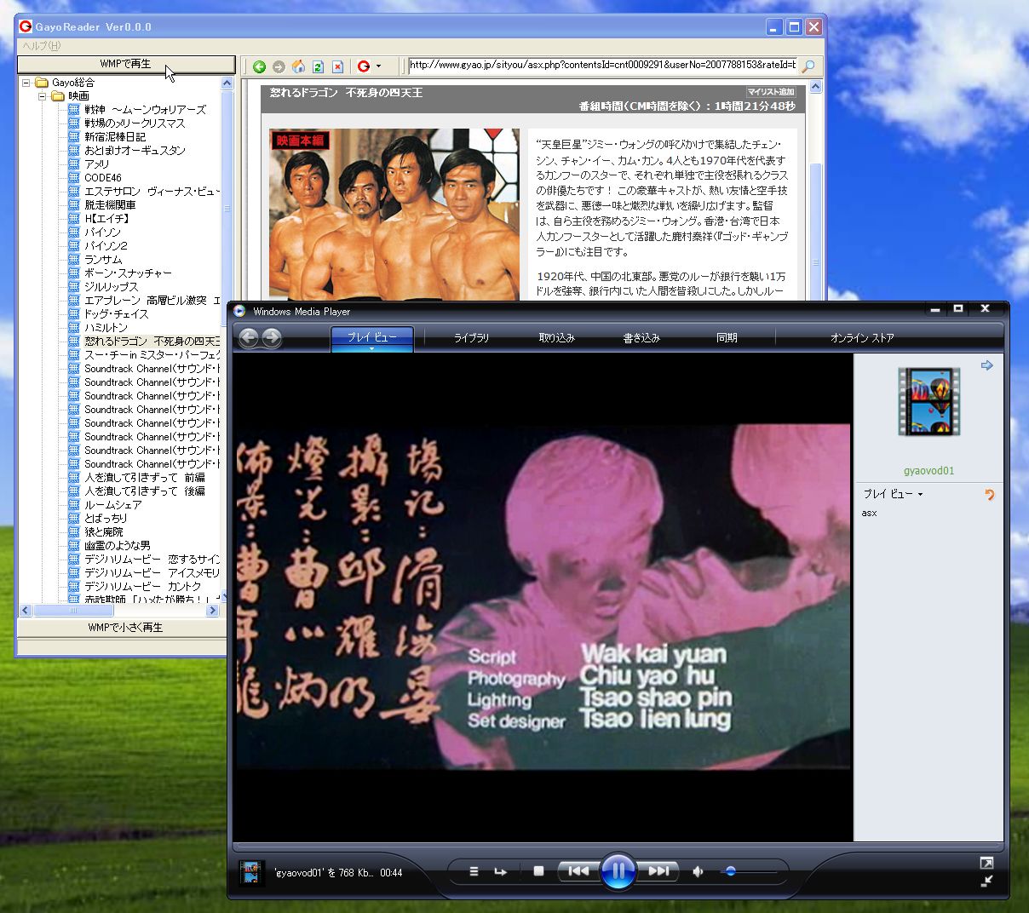
Task: Select バイソン2 in the tree
Action: (x=106, y=246)
